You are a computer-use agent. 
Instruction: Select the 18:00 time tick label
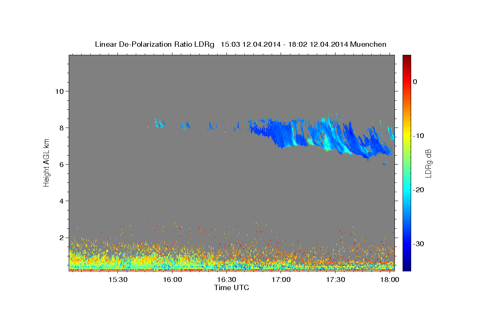coord(390,280)
